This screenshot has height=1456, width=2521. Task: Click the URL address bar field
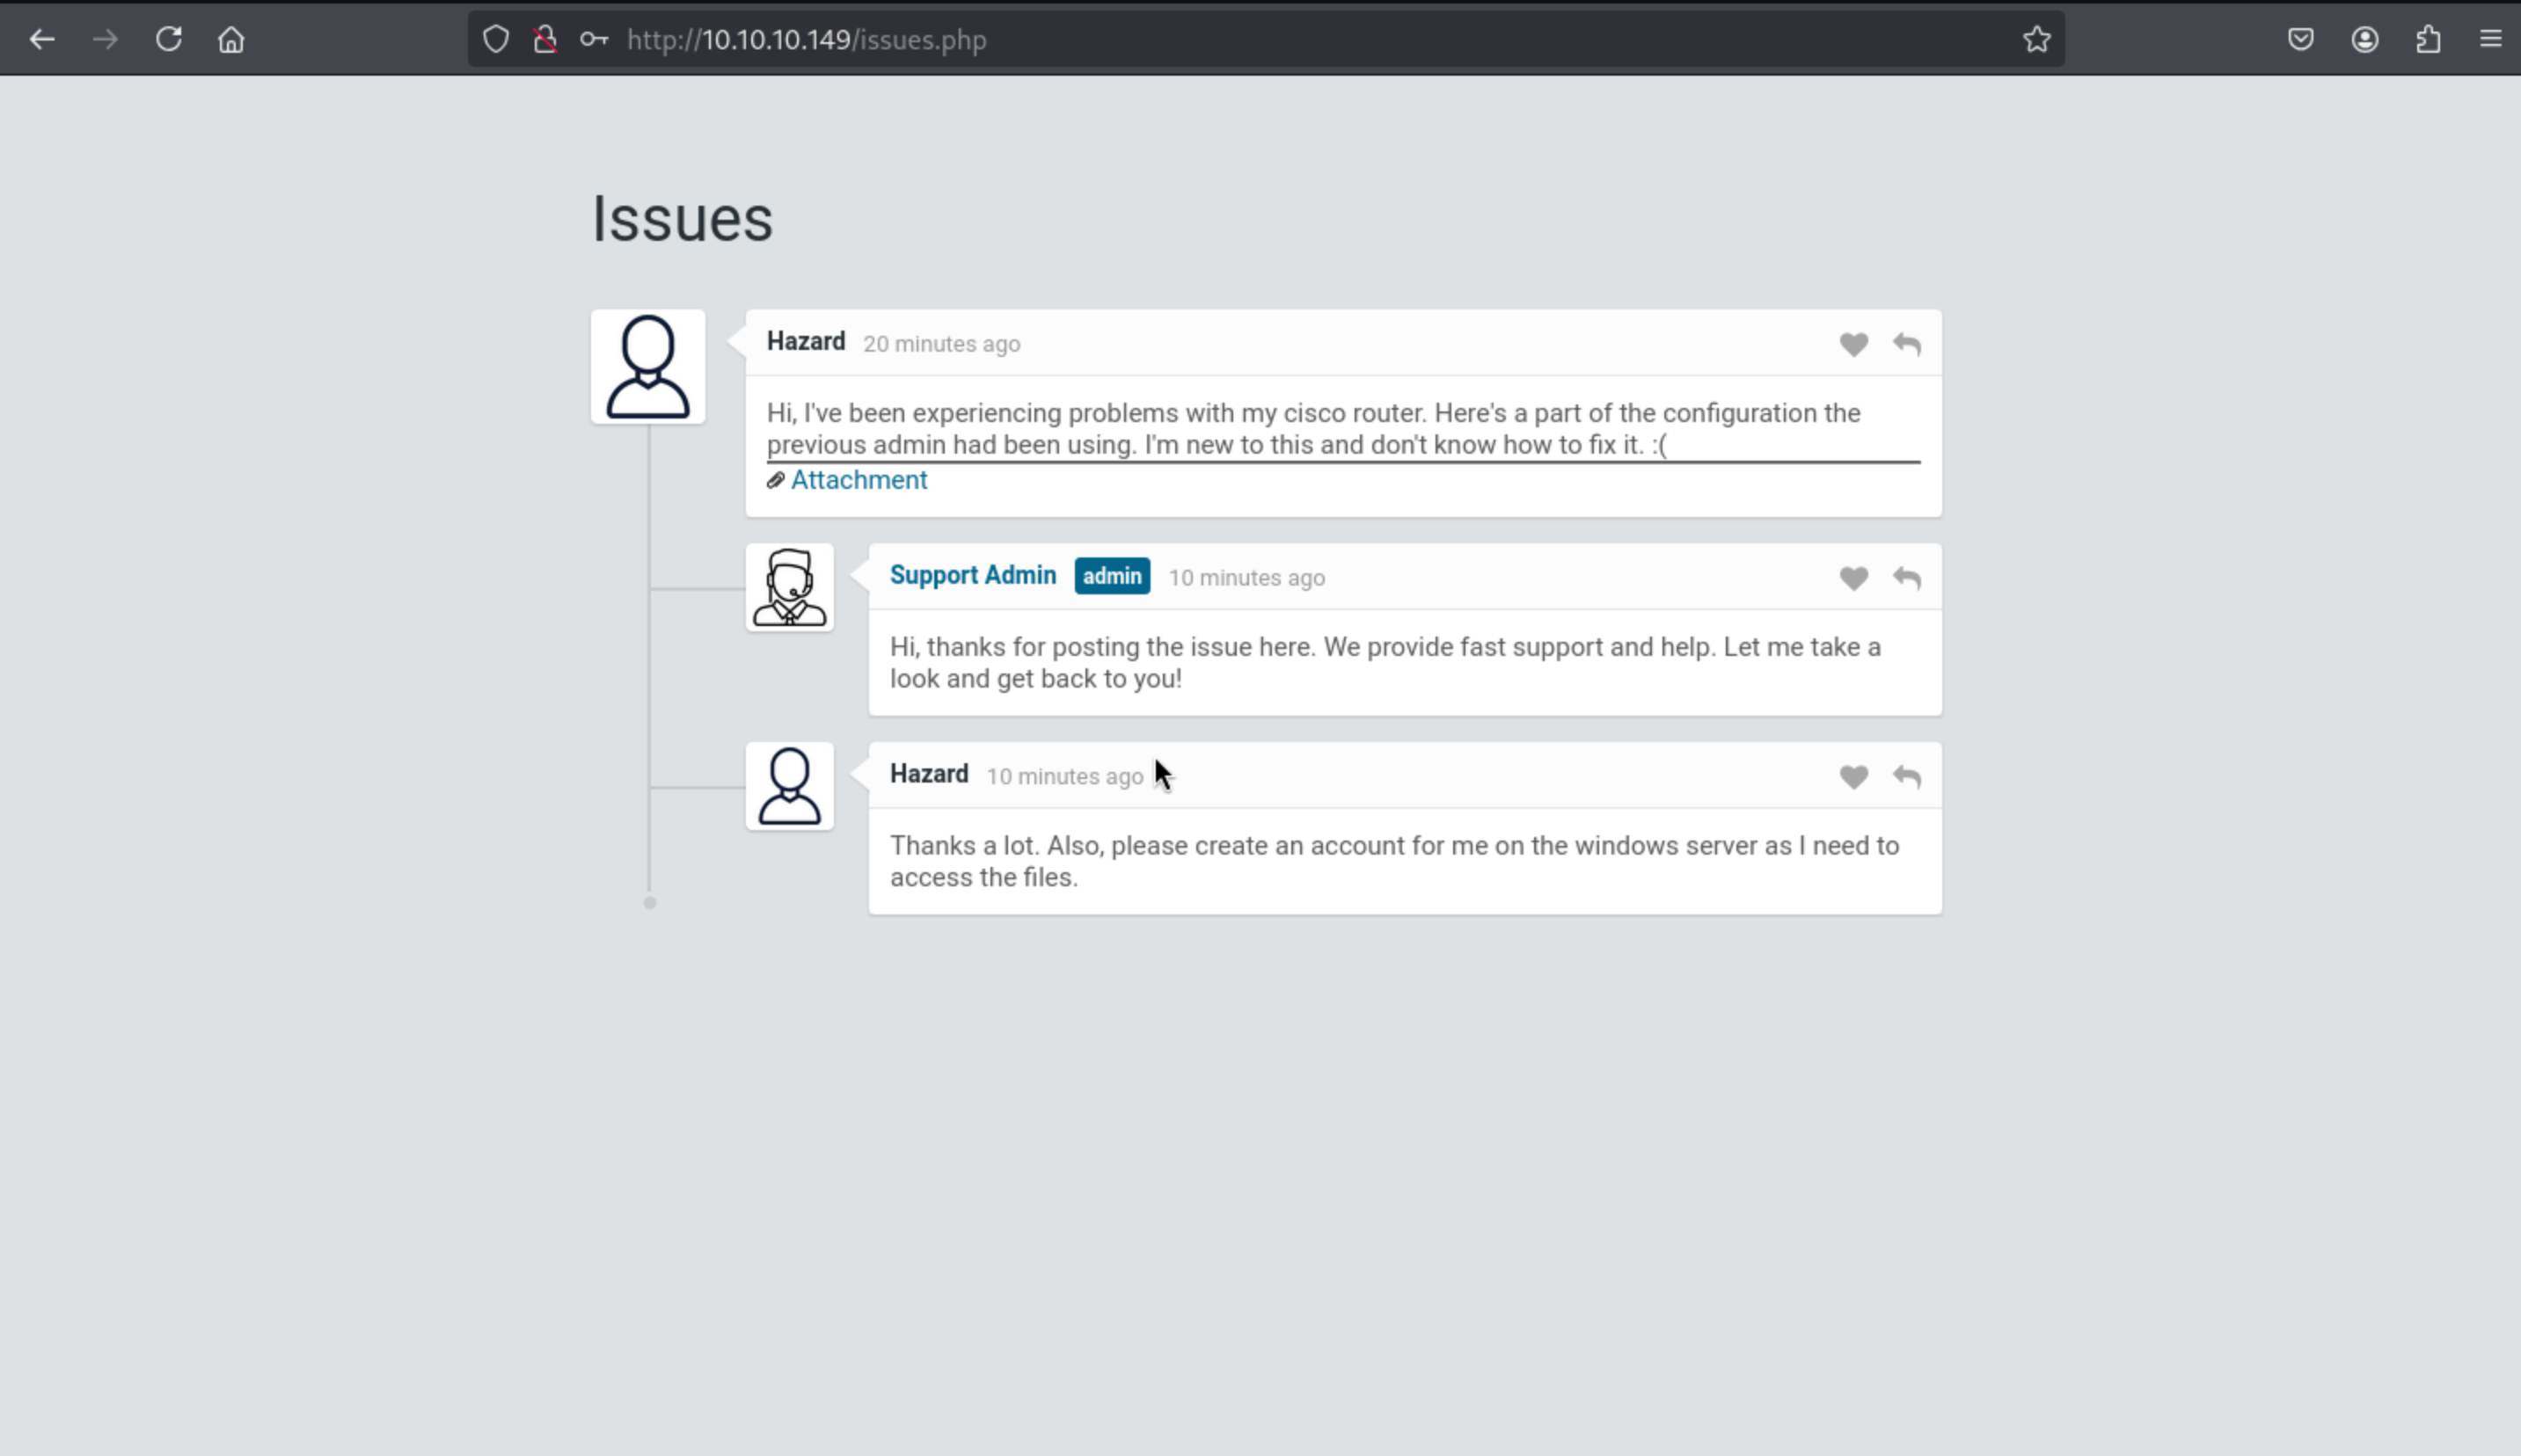pos(1300,40)
